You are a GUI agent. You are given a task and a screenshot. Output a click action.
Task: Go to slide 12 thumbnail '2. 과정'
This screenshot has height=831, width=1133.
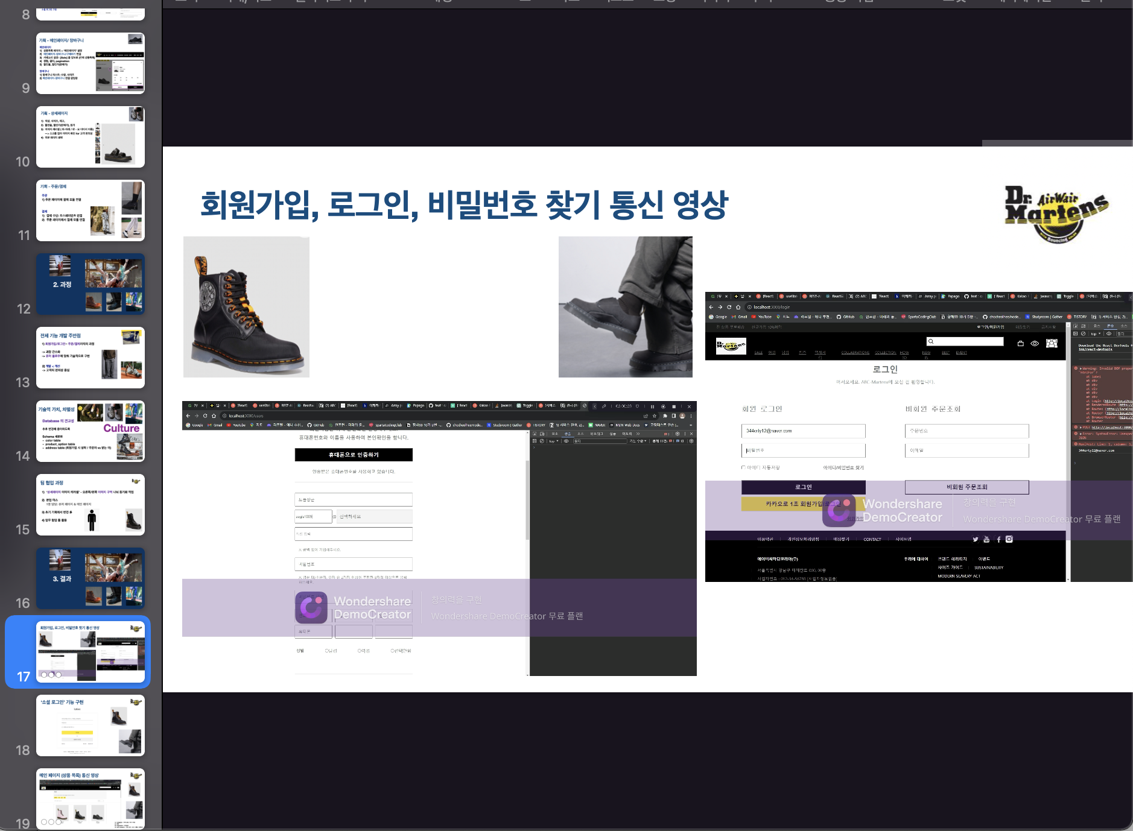tap(90, 284)
